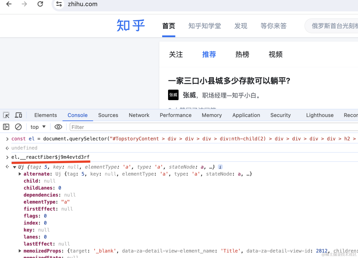Select the 关注 feed tab
This screenshot has height=258, width=358.
click(176, 54)
